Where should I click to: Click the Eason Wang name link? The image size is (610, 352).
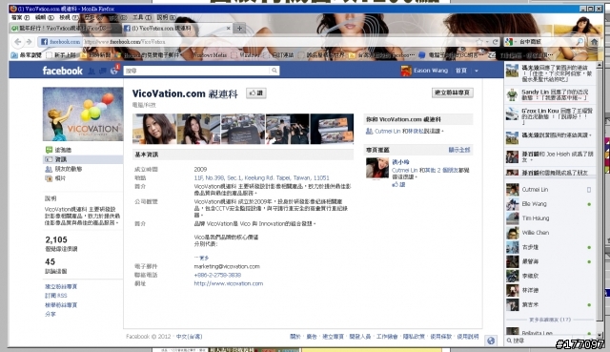click(431, 71)
